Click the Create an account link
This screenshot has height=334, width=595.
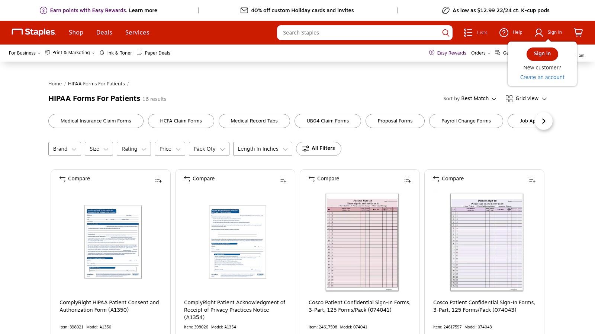coord(542,77)
